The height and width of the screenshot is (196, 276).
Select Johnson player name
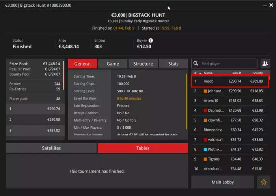[x=216, y=91]
